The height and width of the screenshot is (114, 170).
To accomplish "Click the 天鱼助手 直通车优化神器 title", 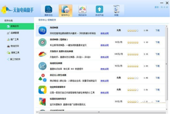I will click(61, 51).
